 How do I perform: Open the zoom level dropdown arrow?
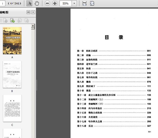[x=74, y=3]
